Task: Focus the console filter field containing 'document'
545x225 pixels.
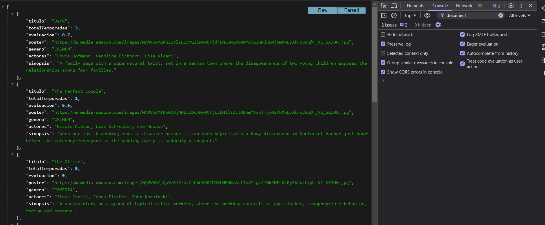Action: click(x=471, y=15)
